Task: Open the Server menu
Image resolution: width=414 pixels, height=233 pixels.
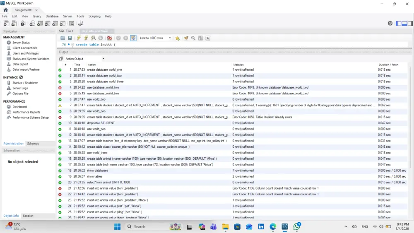Action: click(67, 16)
